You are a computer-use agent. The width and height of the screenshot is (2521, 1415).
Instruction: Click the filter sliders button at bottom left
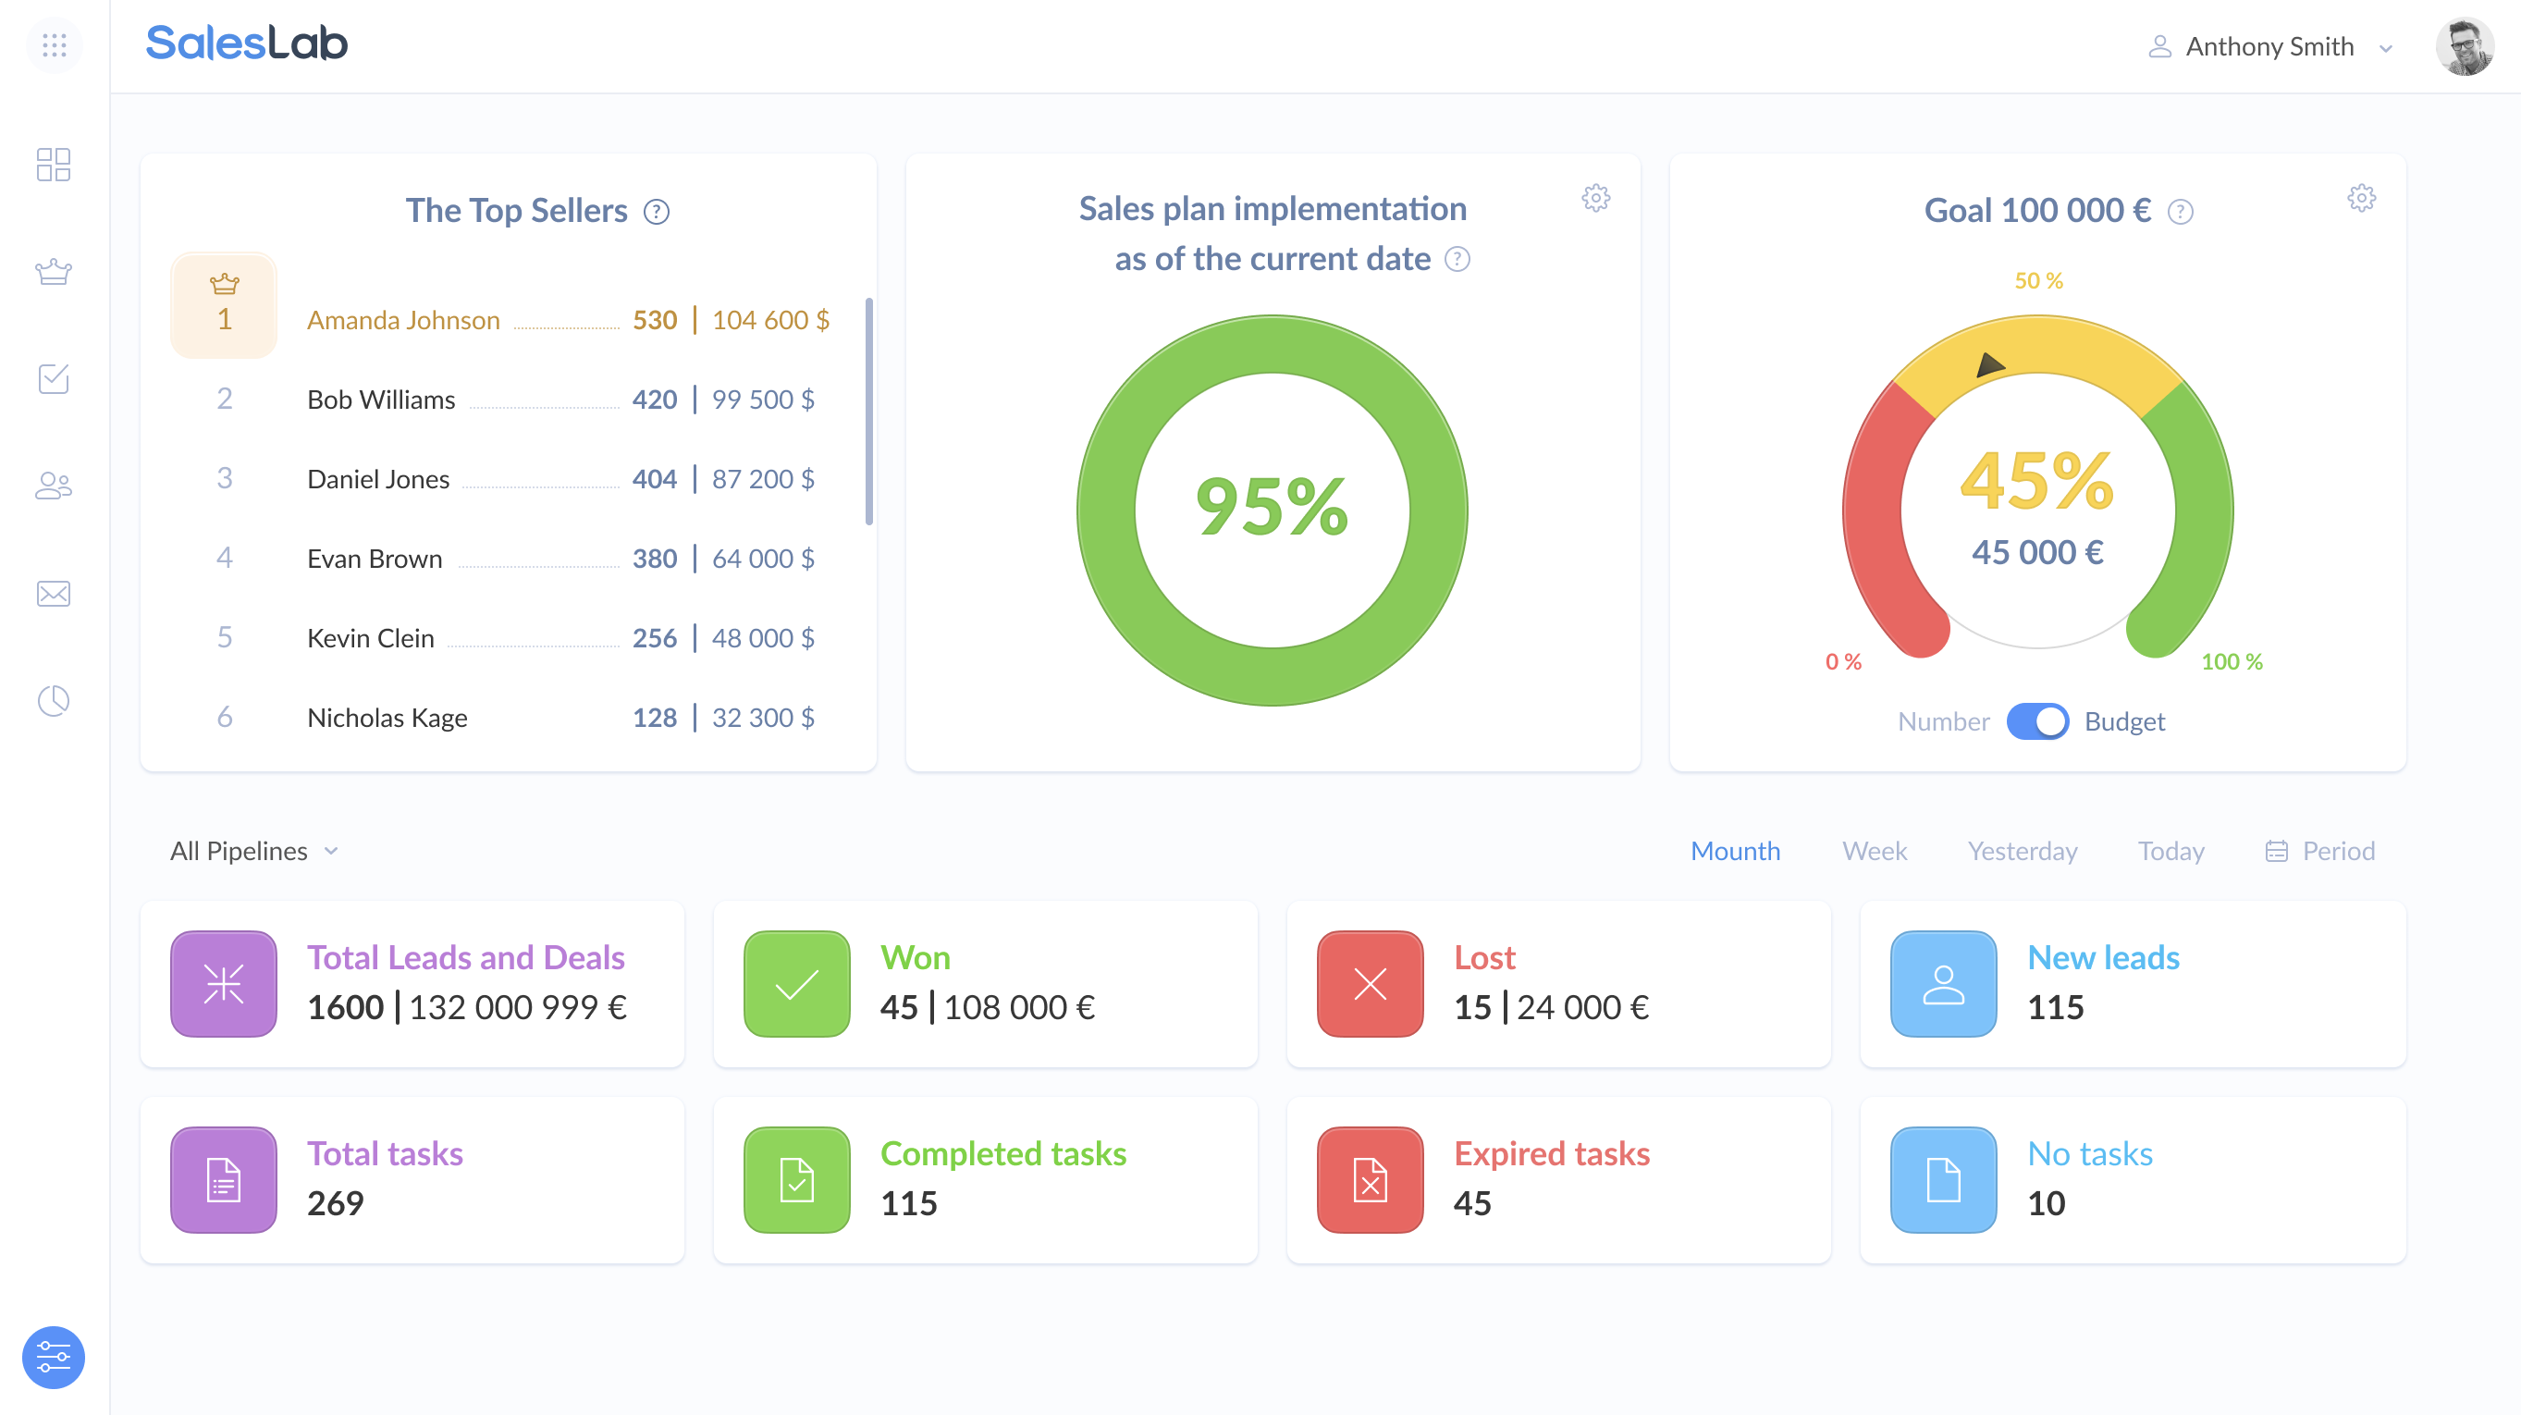[x=55, y=1358]
